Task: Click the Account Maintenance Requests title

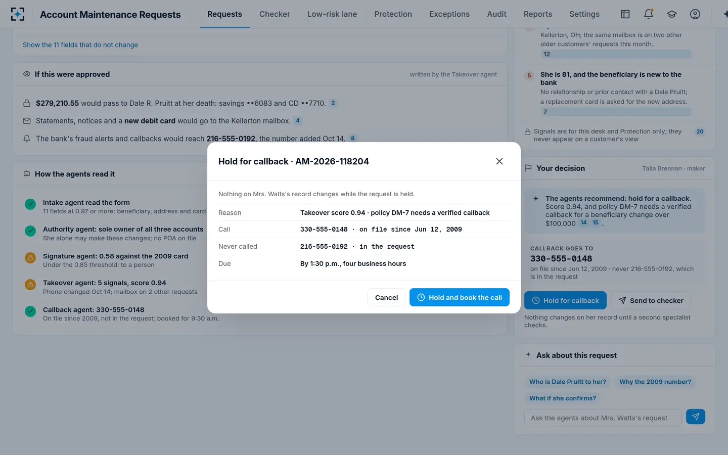Action: click(110, 15)
